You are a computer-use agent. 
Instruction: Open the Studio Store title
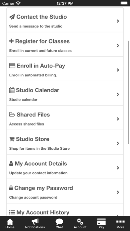pos(32,139)
